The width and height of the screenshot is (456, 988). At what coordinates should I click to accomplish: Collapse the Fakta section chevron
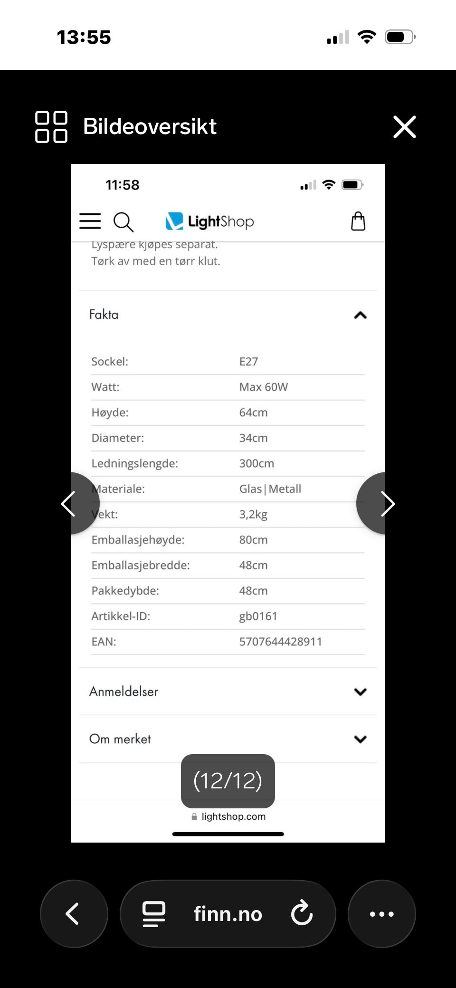tap(360, 315)
